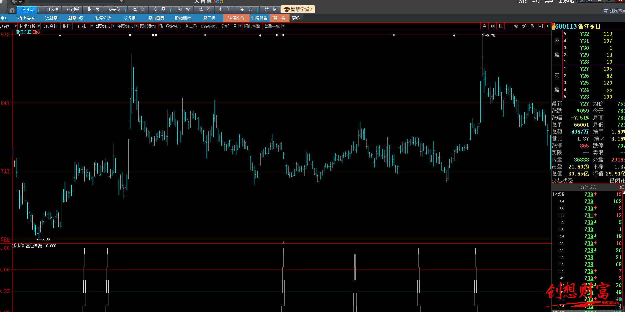Open 股市日历 submenu item

click(x=156, y=18)
